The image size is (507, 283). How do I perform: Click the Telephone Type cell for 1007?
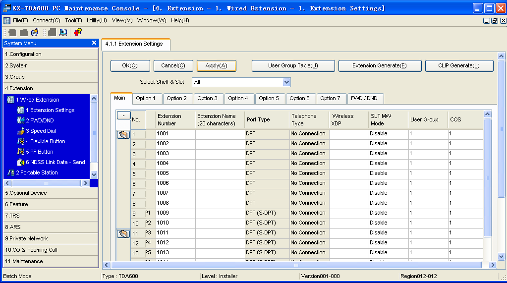pyautogui.click(x=309, y=193)
